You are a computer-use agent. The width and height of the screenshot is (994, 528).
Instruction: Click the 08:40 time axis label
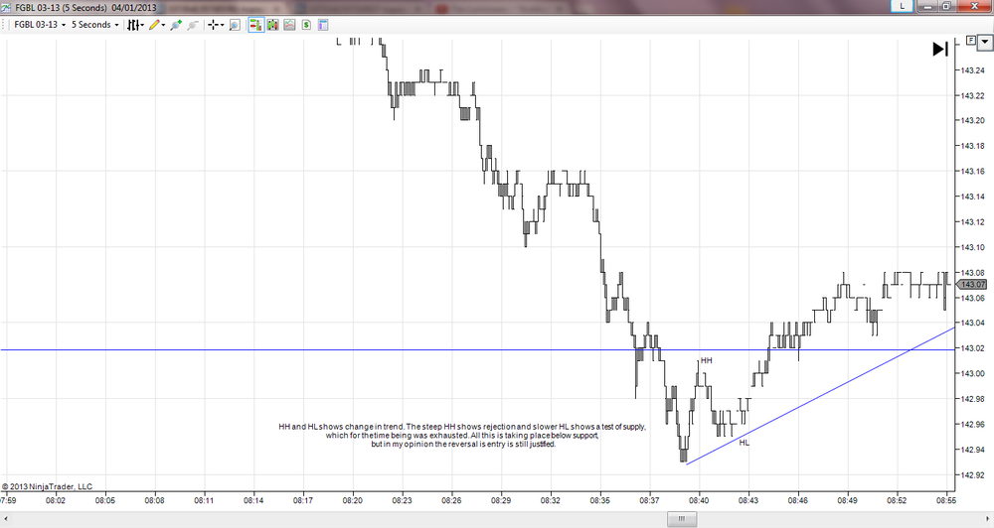699,500
